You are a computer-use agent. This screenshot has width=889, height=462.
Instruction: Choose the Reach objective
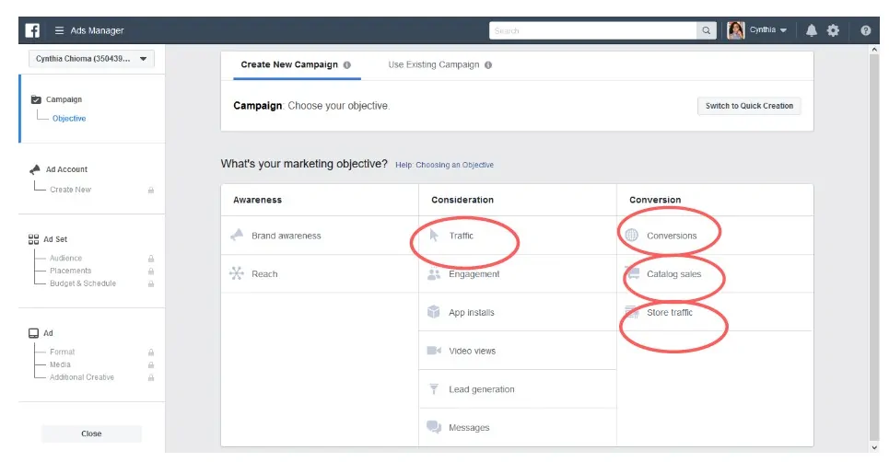click(320, 274)
